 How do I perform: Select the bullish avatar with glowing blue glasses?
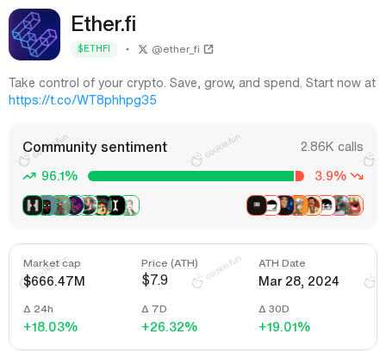pyautogui.click(x=47, y=205)
